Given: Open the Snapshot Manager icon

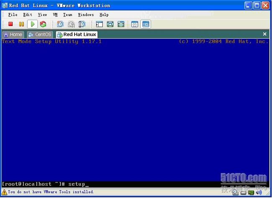Looking at the screenshot, I should pos(82,24).
